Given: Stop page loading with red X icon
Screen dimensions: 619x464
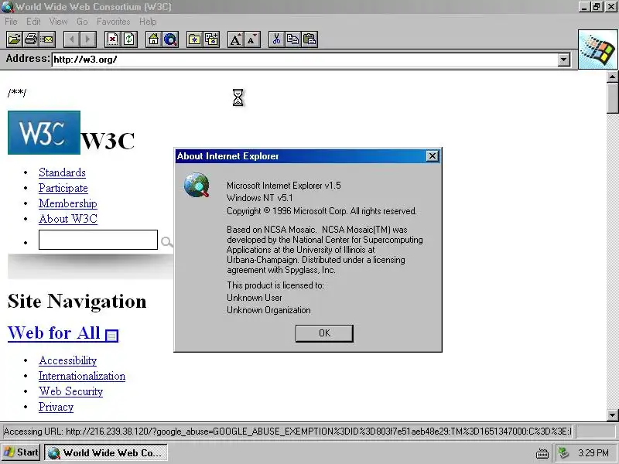Looking at the screenshot, I should 112,39.
